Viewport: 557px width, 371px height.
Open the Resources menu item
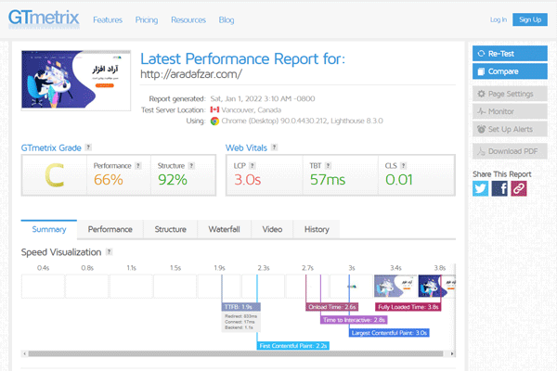point(188,19)
